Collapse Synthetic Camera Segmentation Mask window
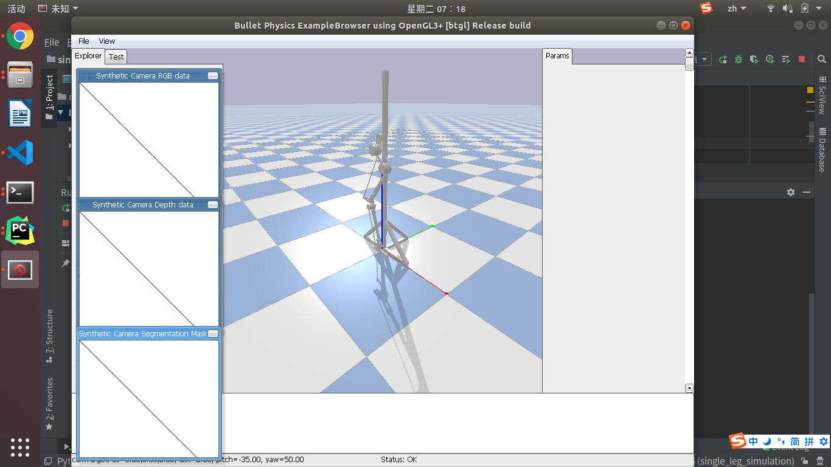This screenshot has width=831, height=467. pos(213,334)
